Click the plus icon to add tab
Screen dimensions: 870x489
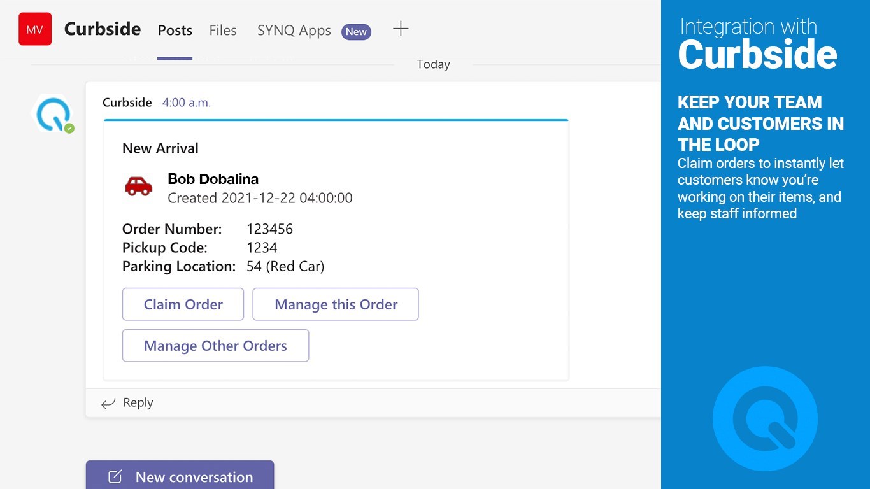pos(401,29)
